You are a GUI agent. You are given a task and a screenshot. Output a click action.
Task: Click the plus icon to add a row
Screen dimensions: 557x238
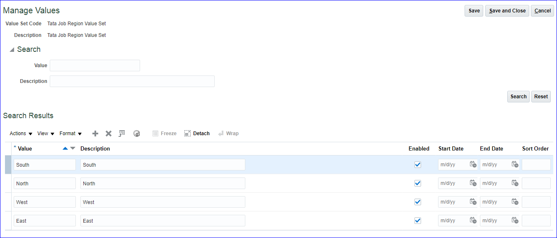[95, 134]
